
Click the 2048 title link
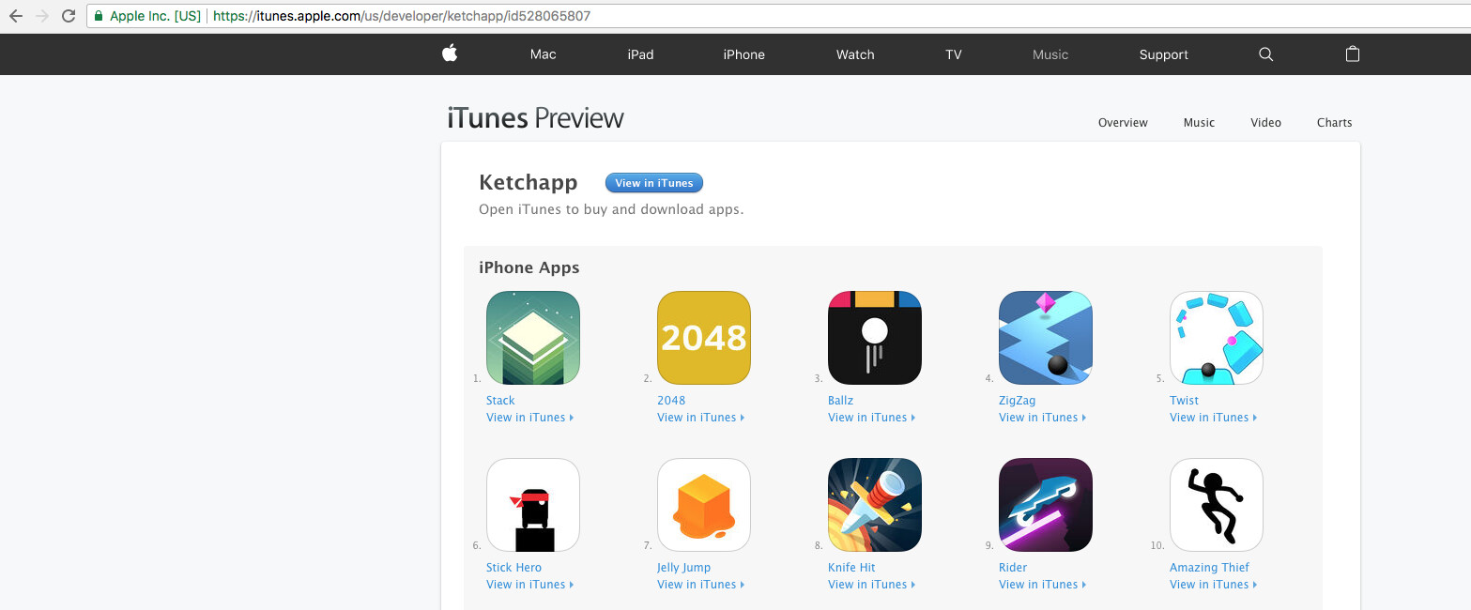point(671,401)
